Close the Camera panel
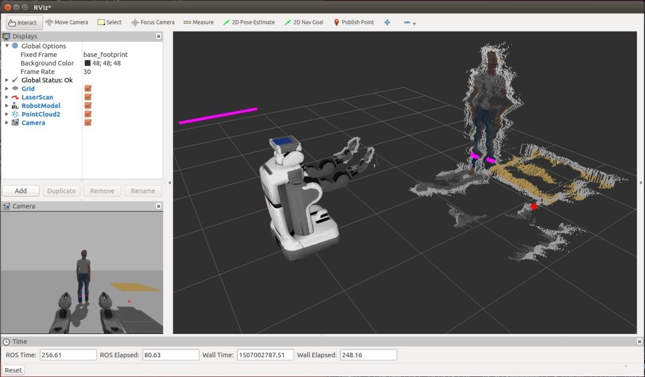The height and width of the screenshot is (377, 645). point(158,206)
